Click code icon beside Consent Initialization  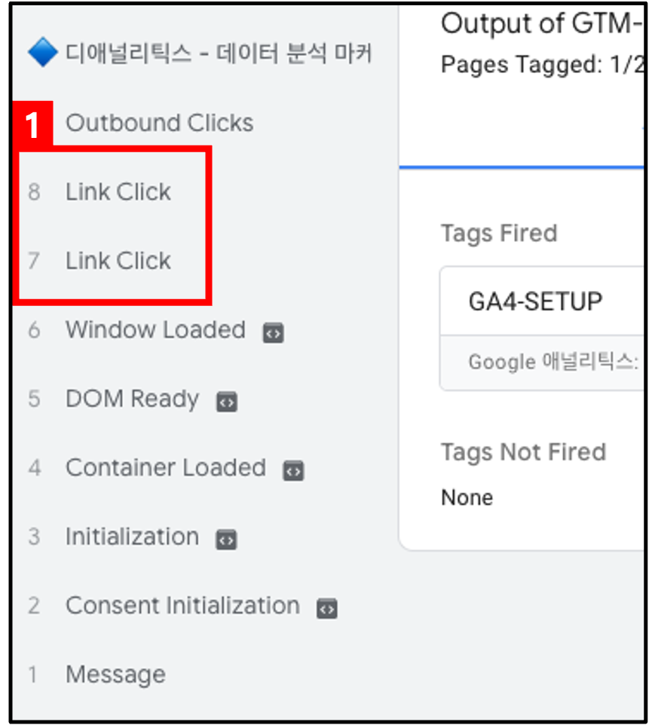(326, 608)
